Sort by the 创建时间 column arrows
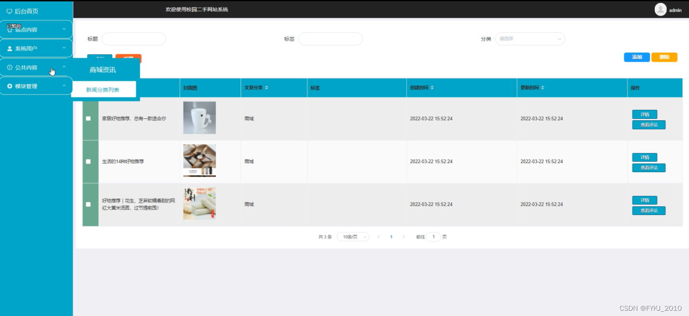Viewport: 689px width, 316px height. (x=432, y=88)
